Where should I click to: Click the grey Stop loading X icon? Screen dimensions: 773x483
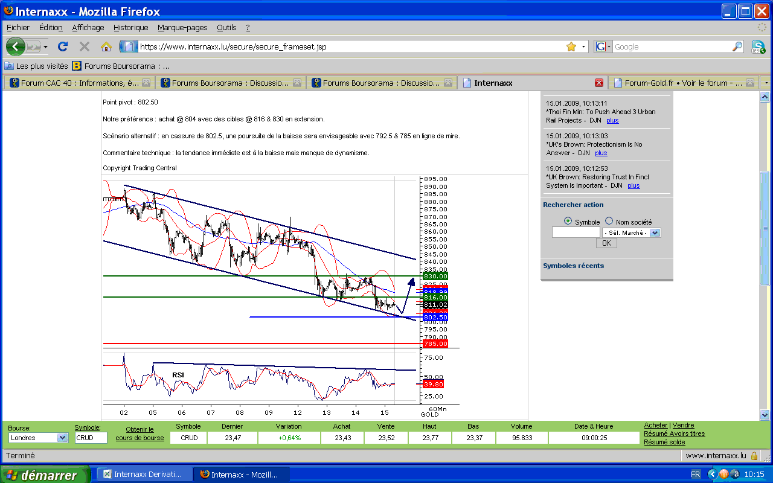pyautogui.click(x=85, y=46)
